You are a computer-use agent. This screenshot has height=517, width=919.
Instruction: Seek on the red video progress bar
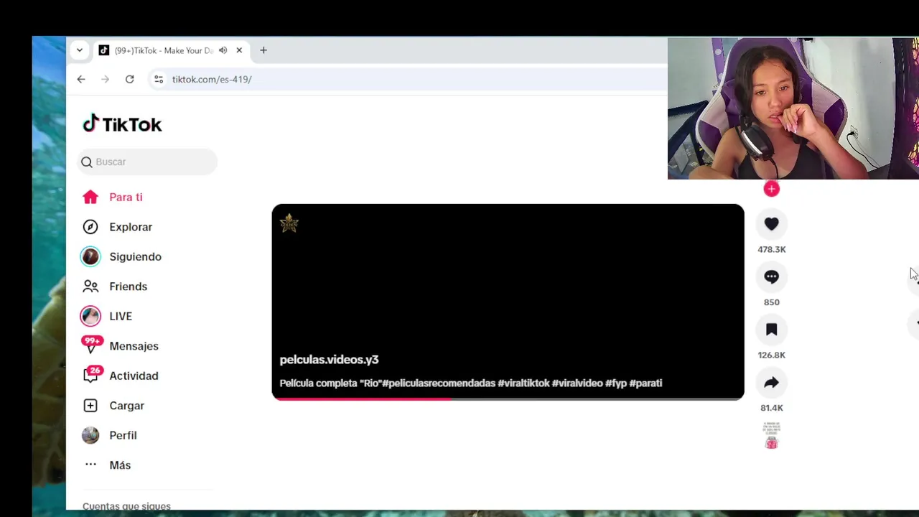pyautogui.click(x=508, y=399)
